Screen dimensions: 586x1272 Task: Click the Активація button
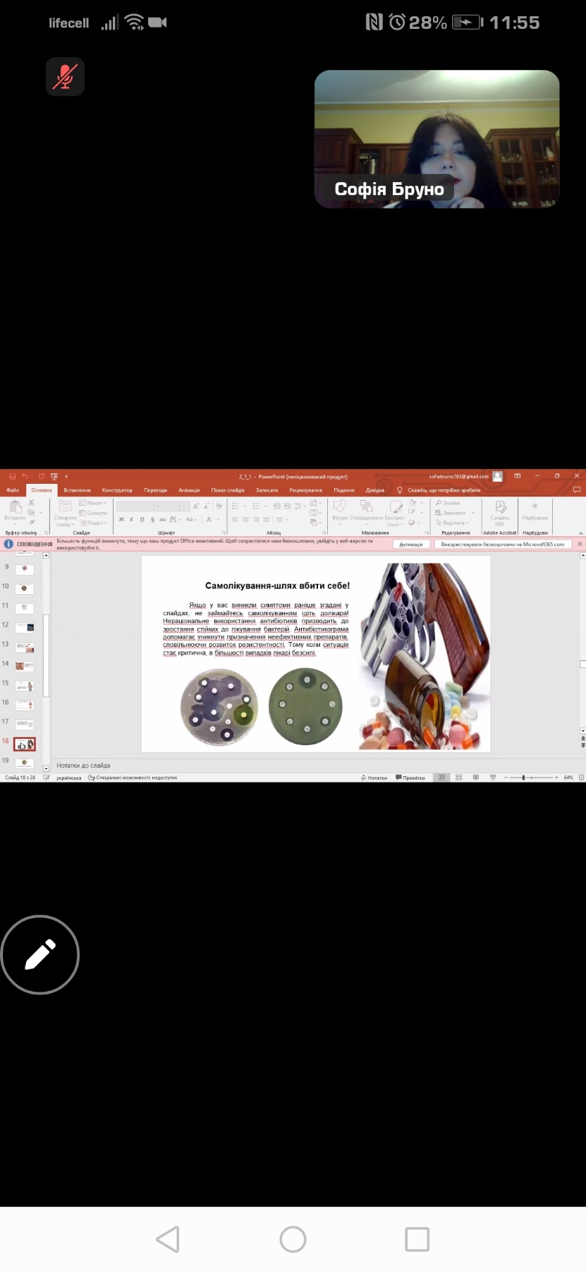pyautogui.click(x=410, y=545)
